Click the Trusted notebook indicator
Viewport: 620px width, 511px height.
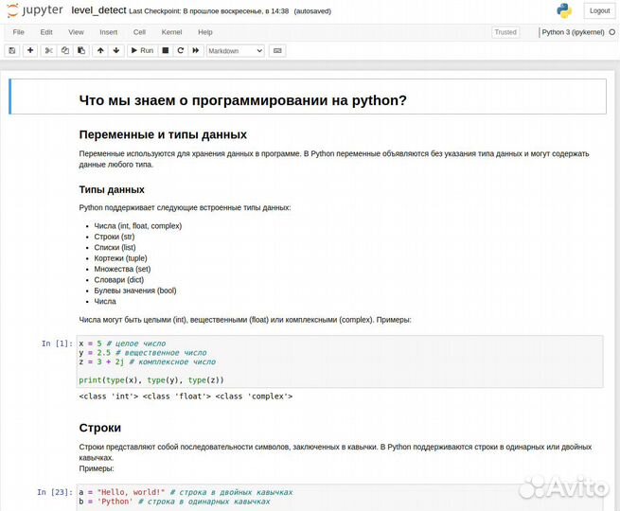pyautogui.click(x=505, y=32)
